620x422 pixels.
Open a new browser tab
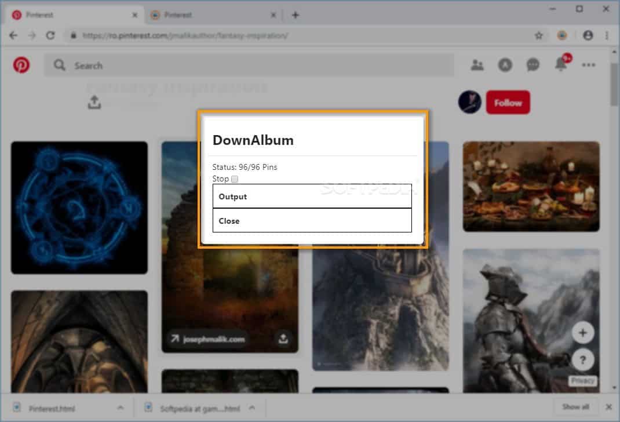[296, 15]
